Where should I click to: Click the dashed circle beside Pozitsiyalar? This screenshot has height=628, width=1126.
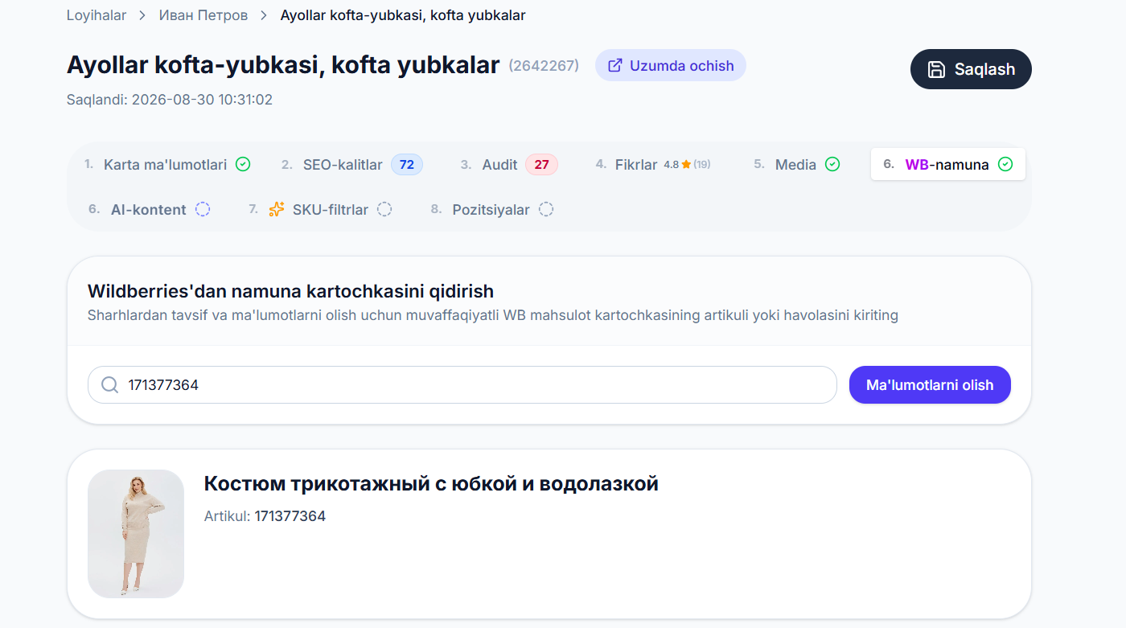546,210
